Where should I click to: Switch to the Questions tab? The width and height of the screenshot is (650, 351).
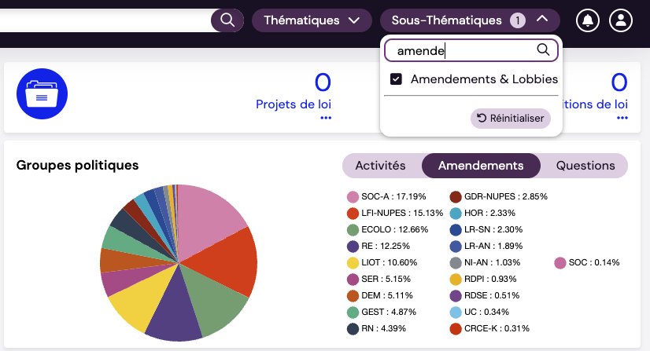pos(585,166)
